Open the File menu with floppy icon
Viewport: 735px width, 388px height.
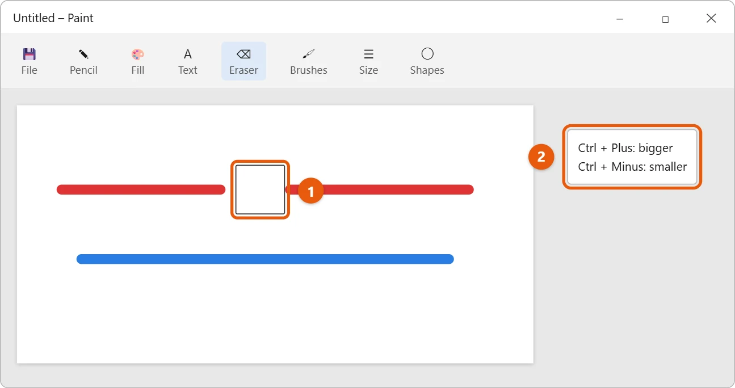click(x=29, y=61)
